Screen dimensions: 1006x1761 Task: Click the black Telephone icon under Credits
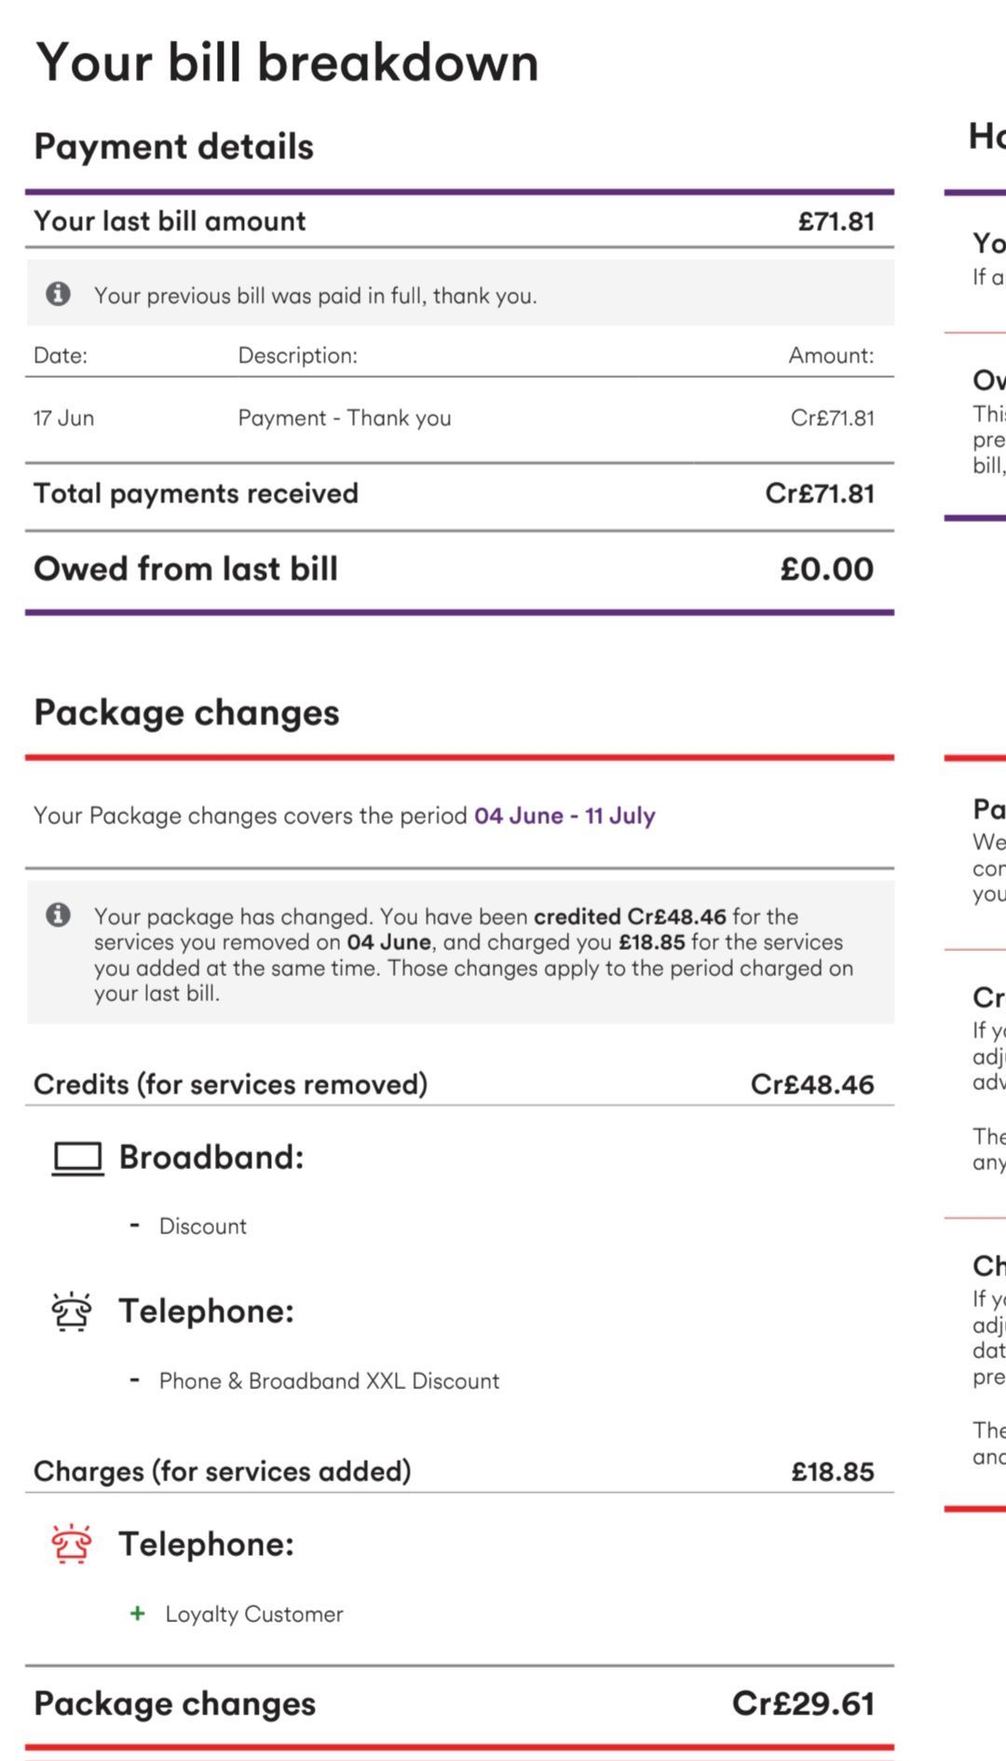point(72,1312)
